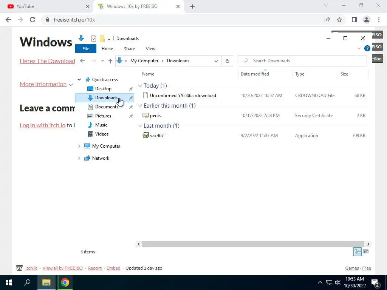
Task: Collapse the Earlier this month group
Action: pos(140,106)
